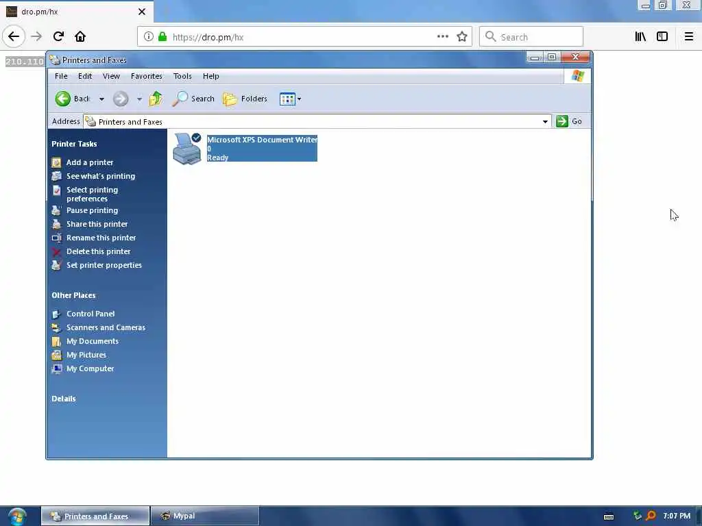Click the browser back arrow button
This screenshot has width=702, height=526.
[14, 36]
